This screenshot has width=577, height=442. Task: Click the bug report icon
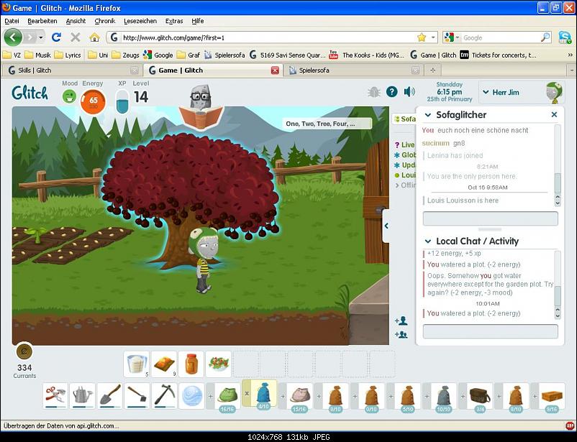373,91
